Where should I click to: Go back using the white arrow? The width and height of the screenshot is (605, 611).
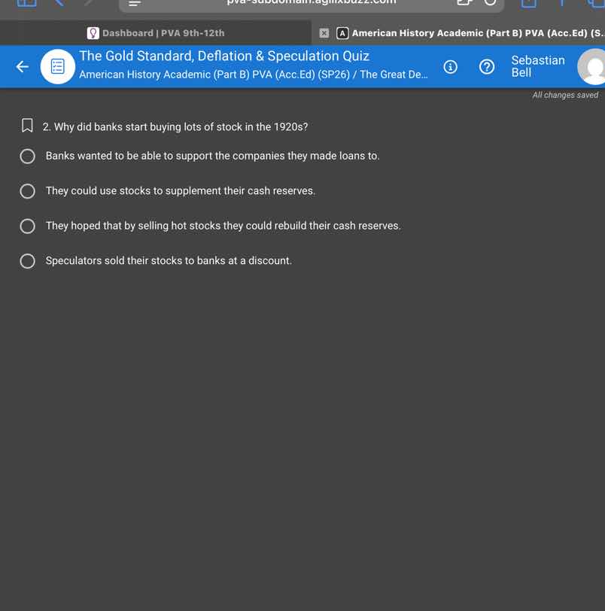pos(23,67)
